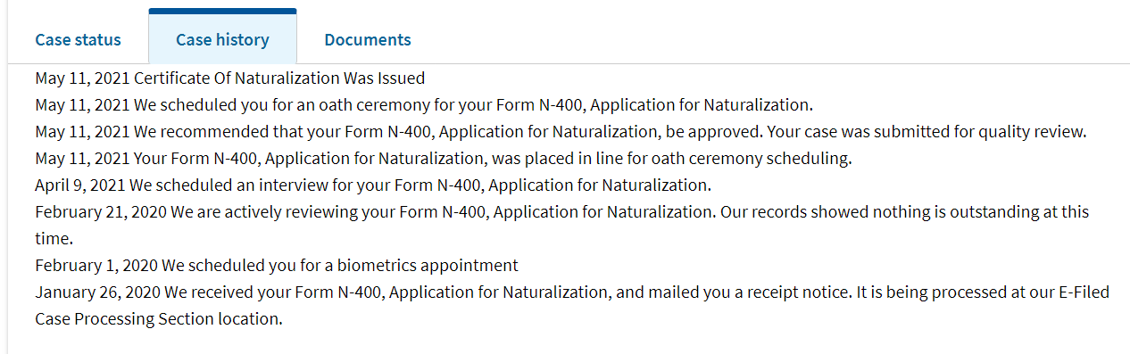Click the single-word continuation line 'time.'
1130x354 pixels.
[54, 240]
